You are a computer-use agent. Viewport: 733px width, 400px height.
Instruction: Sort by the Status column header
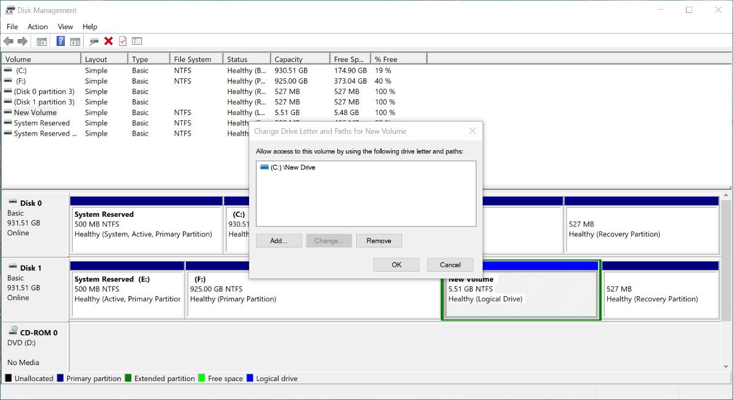[x=247, y=59]
